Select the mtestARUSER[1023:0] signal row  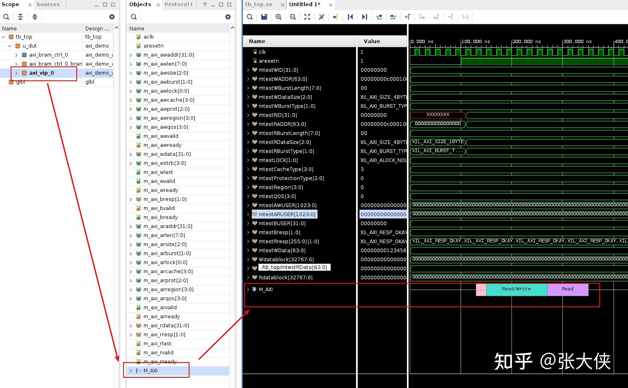(x=285, y=214)
